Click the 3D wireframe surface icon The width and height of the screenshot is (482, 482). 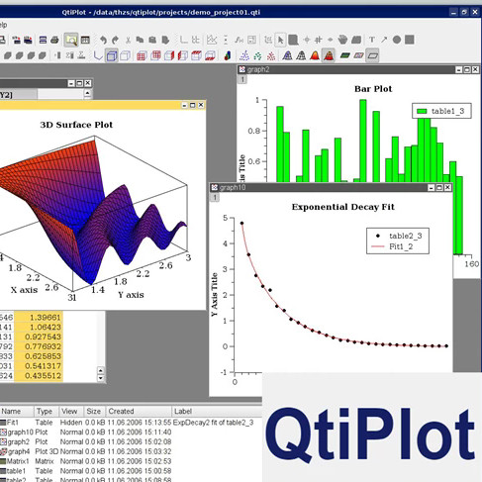pyautogui.click(x=287, y=55)
